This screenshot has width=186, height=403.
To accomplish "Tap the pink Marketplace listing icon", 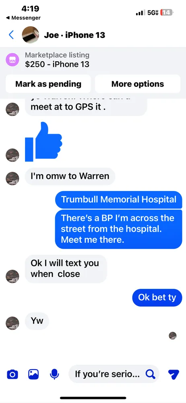I will 12,60.
